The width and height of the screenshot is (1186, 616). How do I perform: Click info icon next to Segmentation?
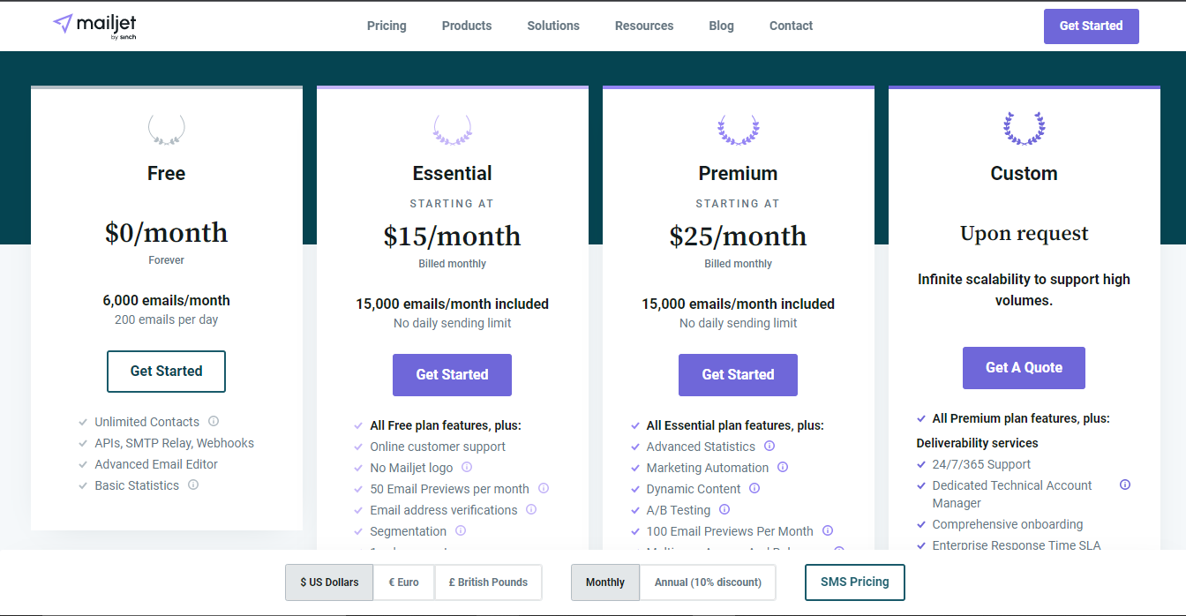461,530
